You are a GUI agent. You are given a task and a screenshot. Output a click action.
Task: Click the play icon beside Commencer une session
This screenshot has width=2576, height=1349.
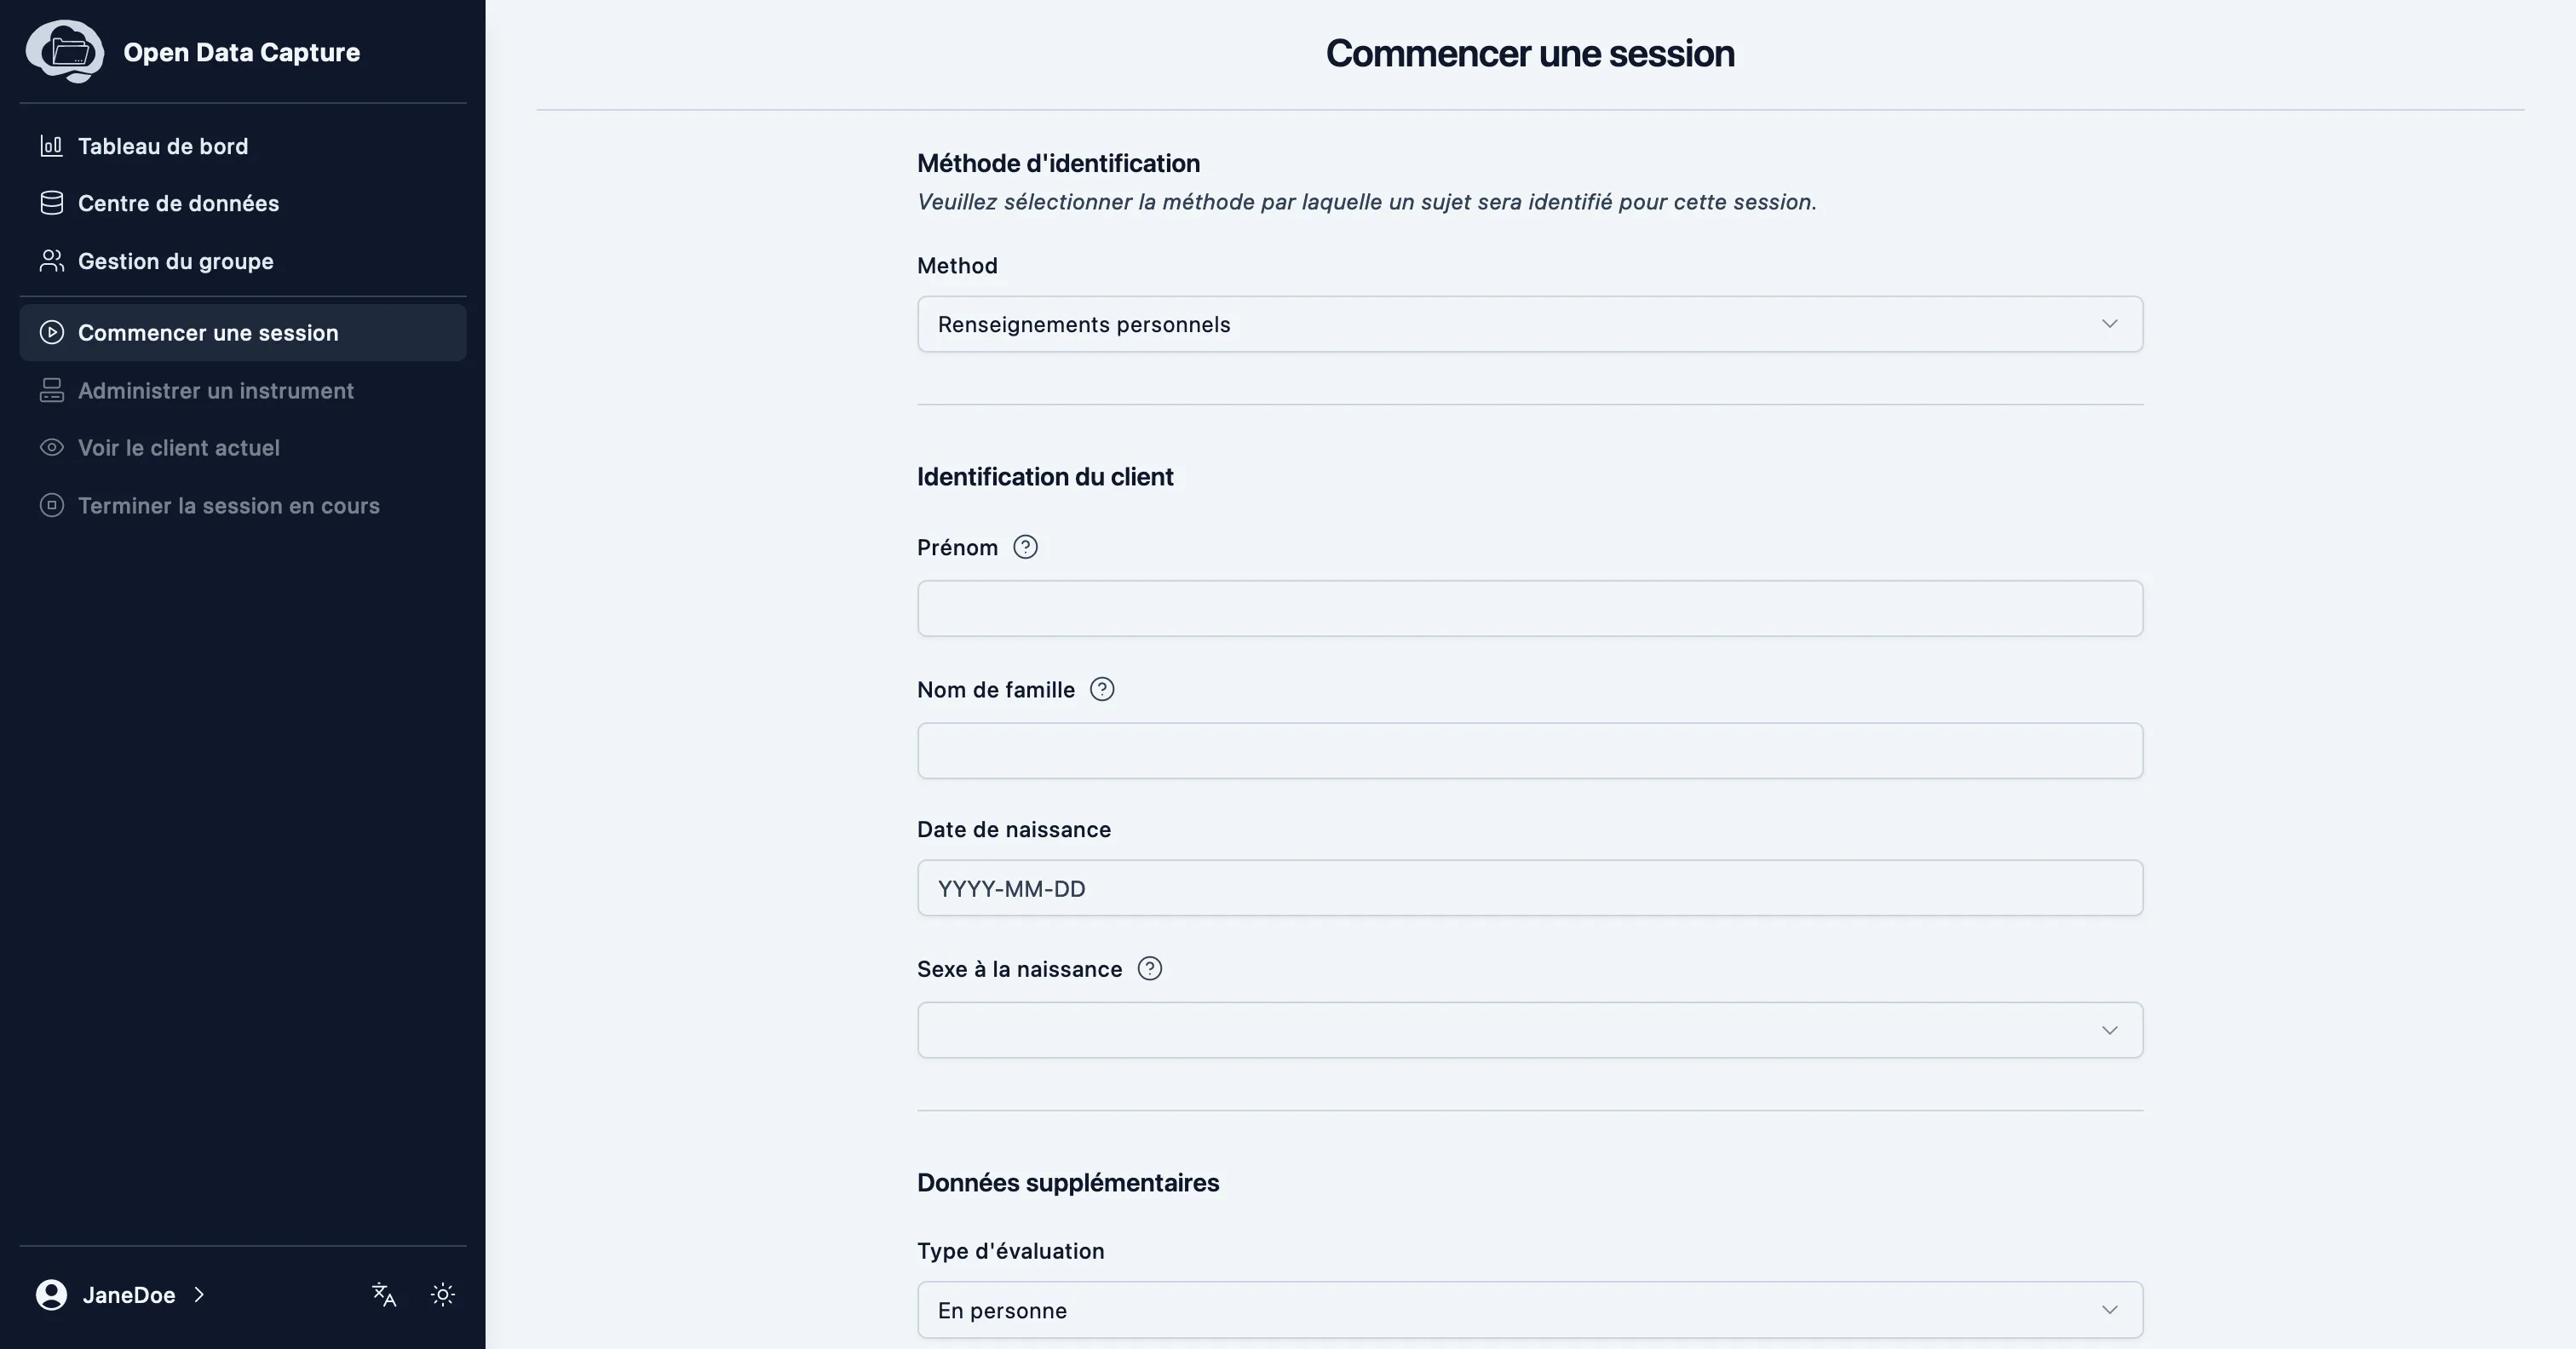coord(52,332)
